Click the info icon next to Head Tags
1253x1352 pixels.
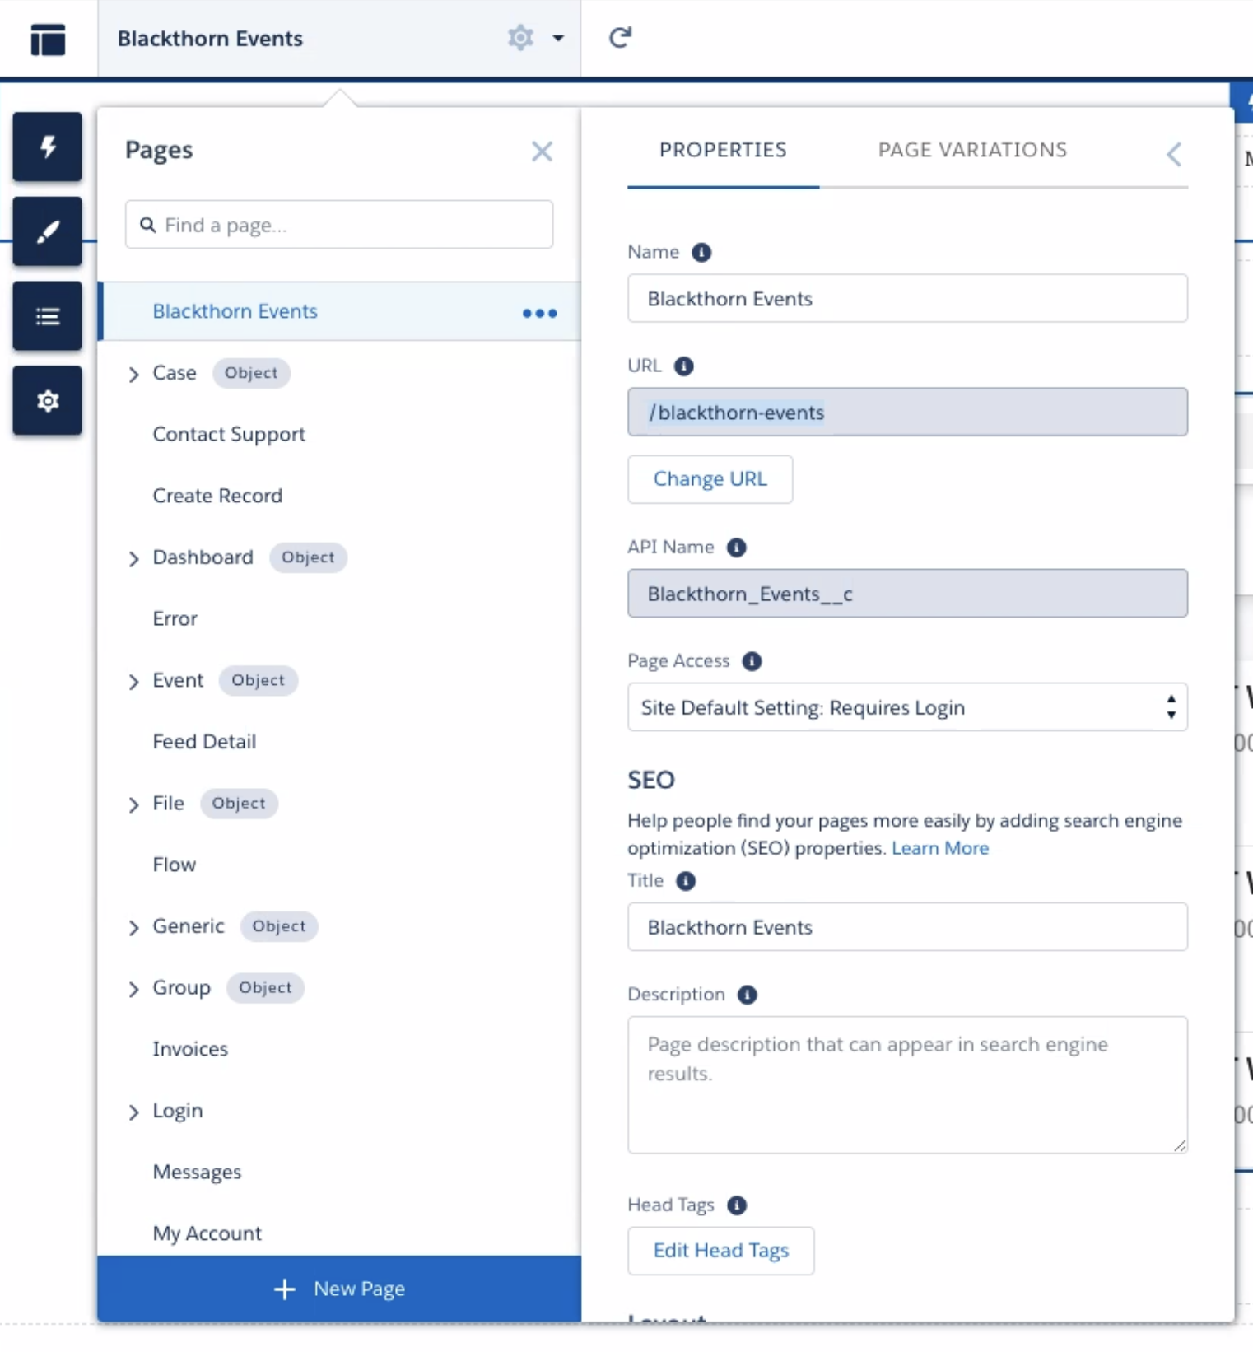[737, 1205]
